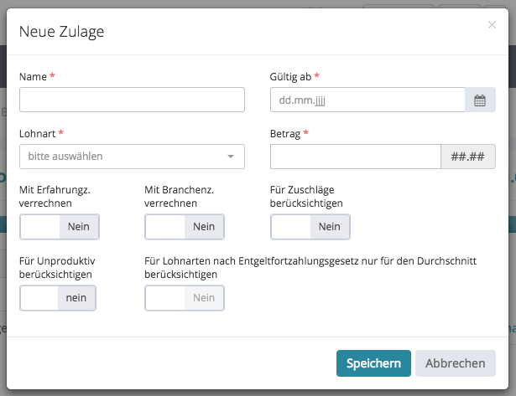Click Abbrechen to cancel
Image resolution: width=516 pixels, height=396 pixels.
click(x=455, y=363)
